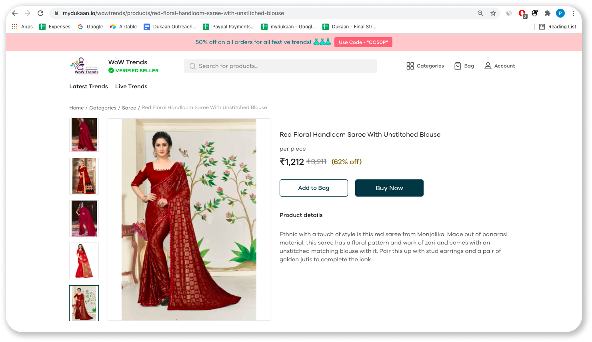Viewport: 592px width, 342px height.
Task: Click the green verified seller checkmark
Action: (110, 70)
